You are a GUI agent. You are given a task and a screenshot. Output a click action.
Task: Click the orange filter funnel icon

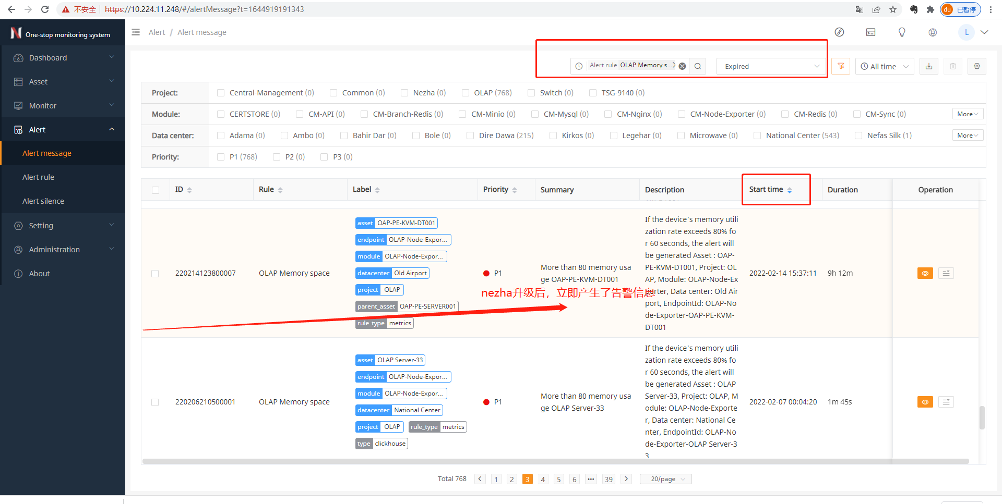click(x=841, y=66)
